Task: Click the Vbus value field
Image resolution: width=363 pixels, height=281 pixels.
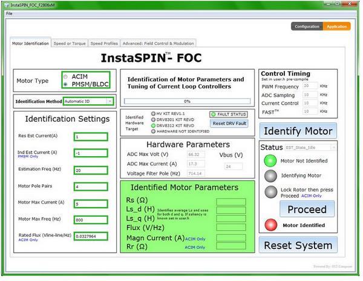Action: [x=234, y=167]
